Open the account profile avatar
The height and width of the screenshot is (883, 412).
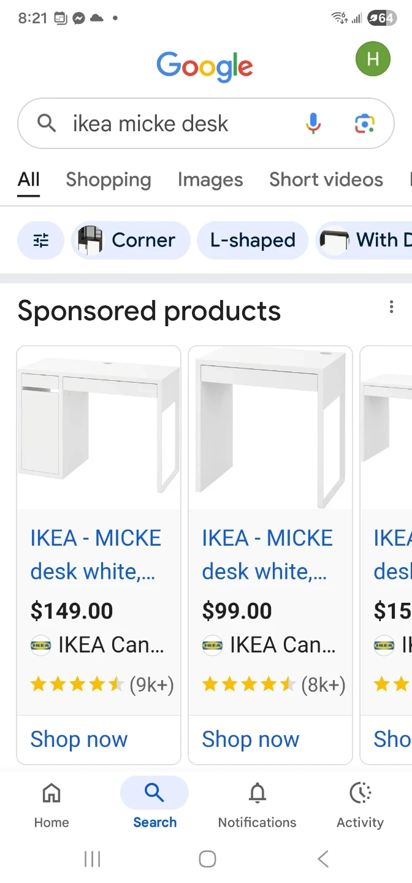click(373, 59)
